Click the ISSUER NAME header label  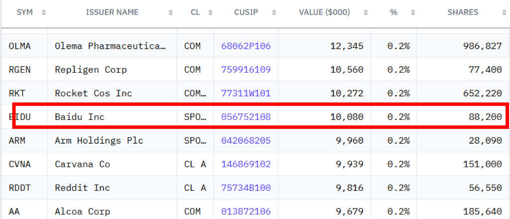[x=112, y=12]
